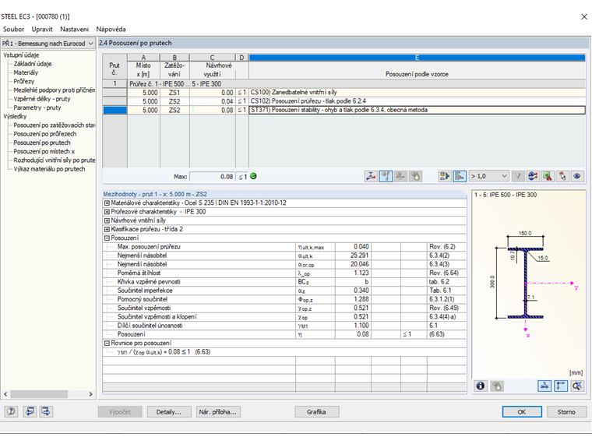Click the Grafika button
The height and width of the screenshot is (444, 592).
coord(316,412)
